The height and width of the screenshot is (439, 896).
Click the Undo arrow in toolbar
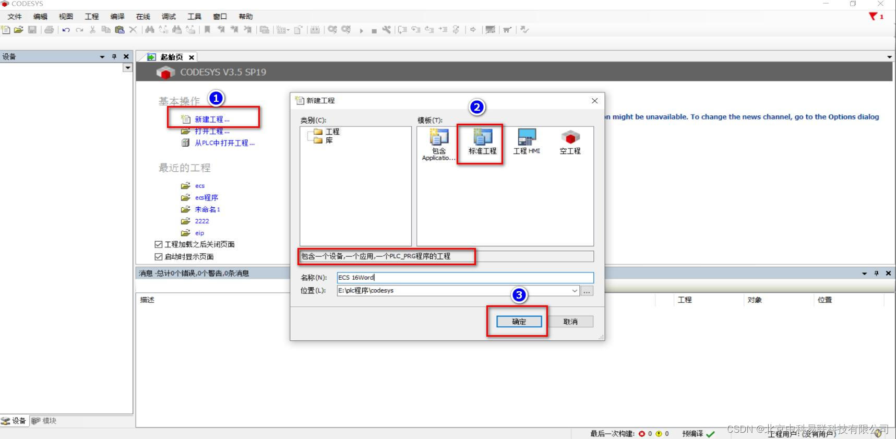(x=66, y=30)
